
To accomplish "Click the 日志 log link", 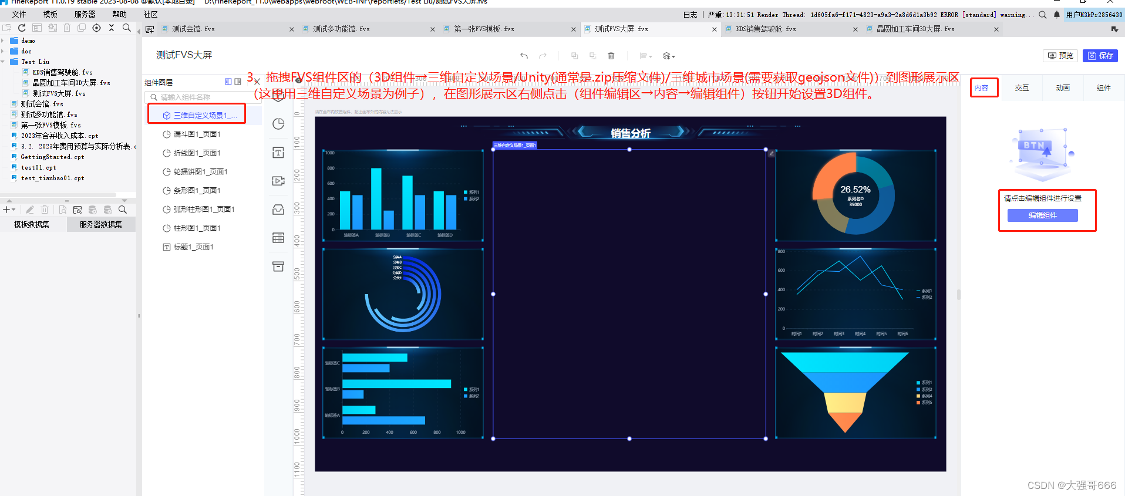I will (691, 15).
